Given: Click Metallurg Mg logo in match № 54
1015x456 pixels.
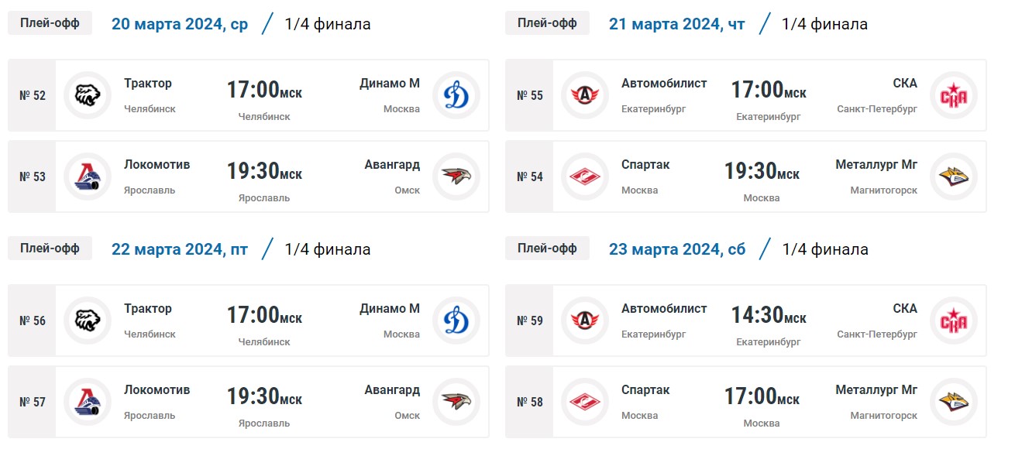Looking at the screenshot, I should [x=954, y=177].
